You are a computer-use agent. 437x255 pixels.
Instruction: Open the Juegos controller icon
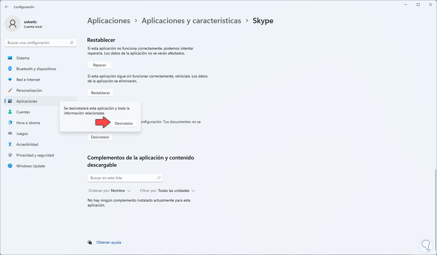[x=10, y=133]
